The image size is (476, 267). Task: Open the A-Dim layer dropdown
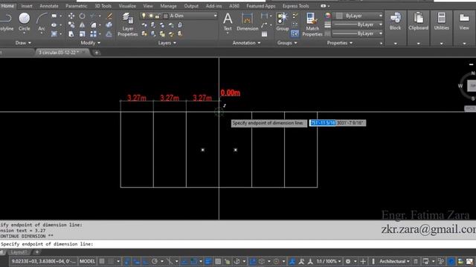pos(216,16)
